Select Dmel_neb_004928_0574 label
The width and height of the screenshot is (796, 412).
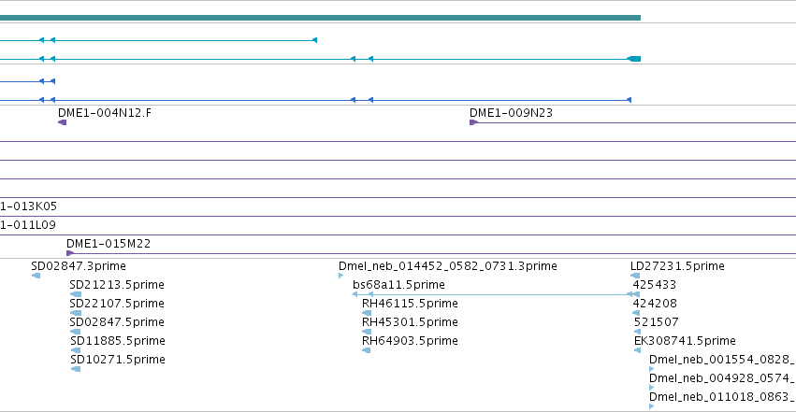coord(722,378)
